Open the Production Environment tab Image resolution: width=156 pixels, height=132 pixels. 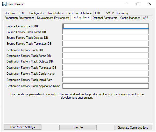click(x=19, y=18)
